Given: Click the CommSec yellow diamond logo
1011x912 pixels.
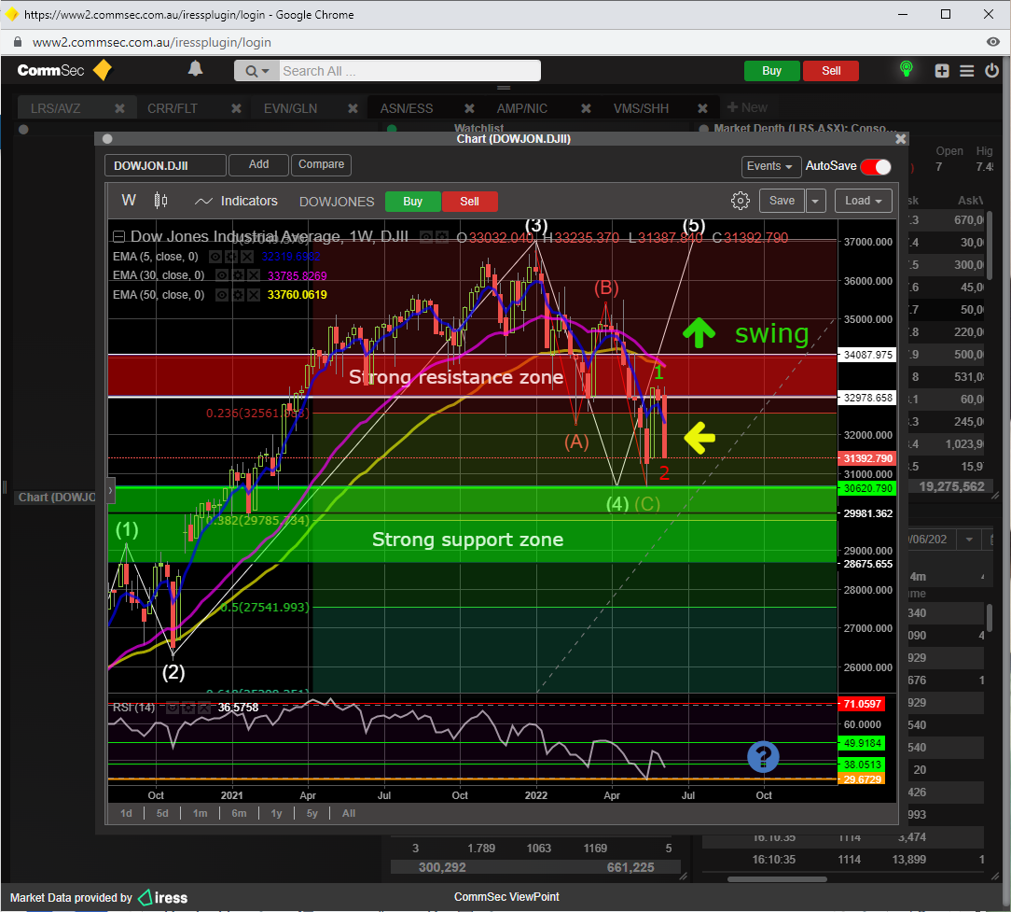Looking at the screenshot, I should [x=103, y=70].
